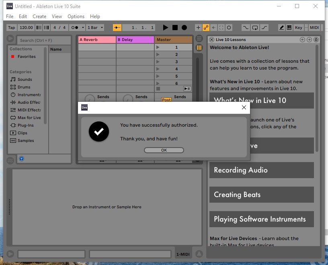328x265 pixels.
Task: Toggle the Follow playback button
Action: coord(117,28)
